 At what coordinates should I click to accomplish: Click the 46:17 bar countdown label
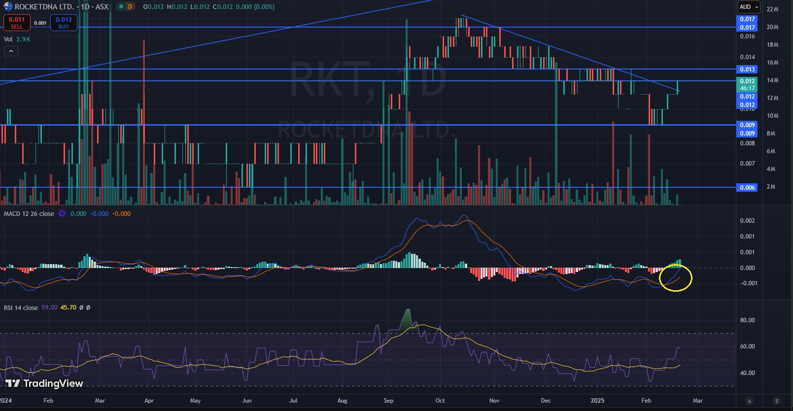(747, 88)
